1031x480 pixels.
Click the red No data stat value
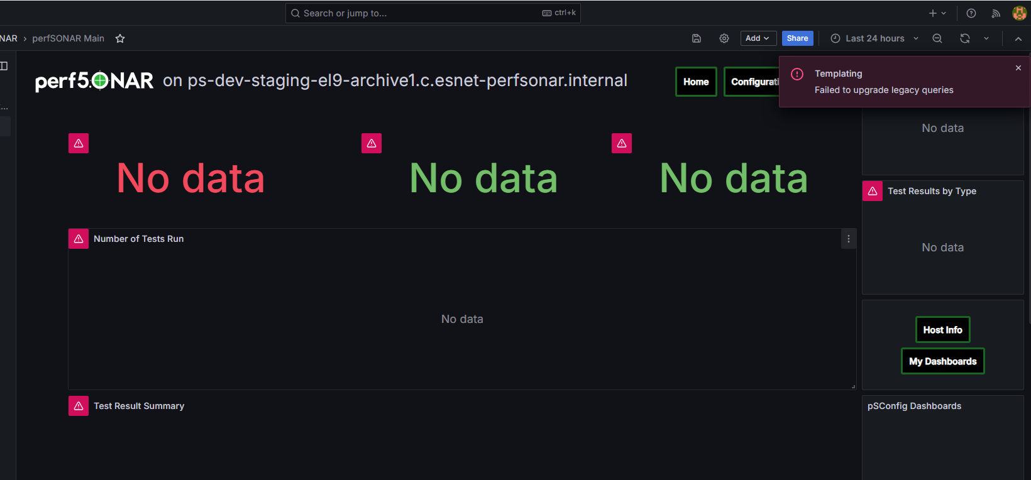(190, 178)
